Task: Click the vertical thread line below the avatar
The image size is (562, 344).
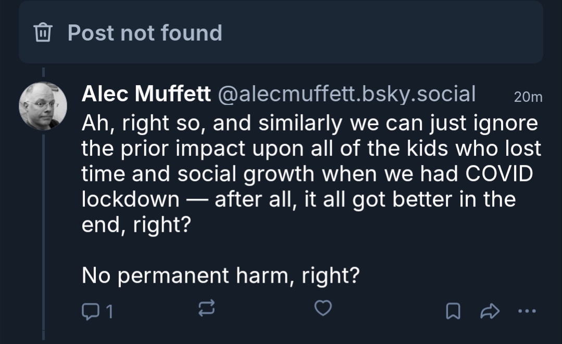Action: (43, 234)
